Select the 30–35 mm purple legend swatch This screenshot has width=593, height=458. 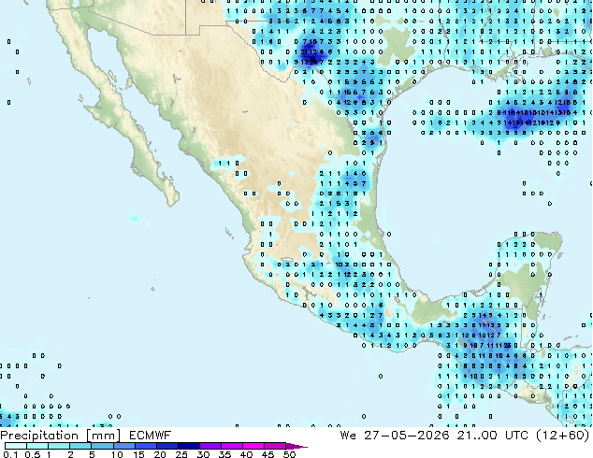[210, 446]
